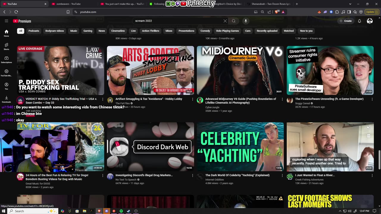
Task: Open The Fat Files channel link
Action: (x=123, y=103)
